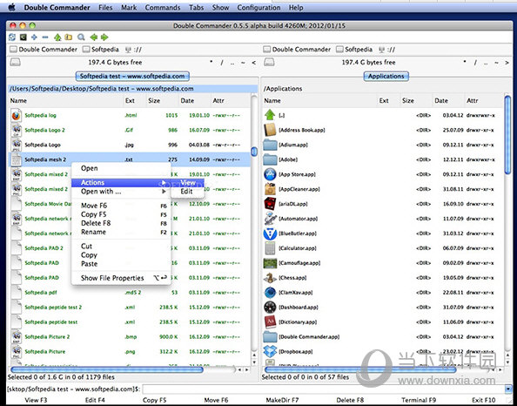517x406 pixels.
Task: Choose Rename in the context menu
Action: (x=121, y=232)
